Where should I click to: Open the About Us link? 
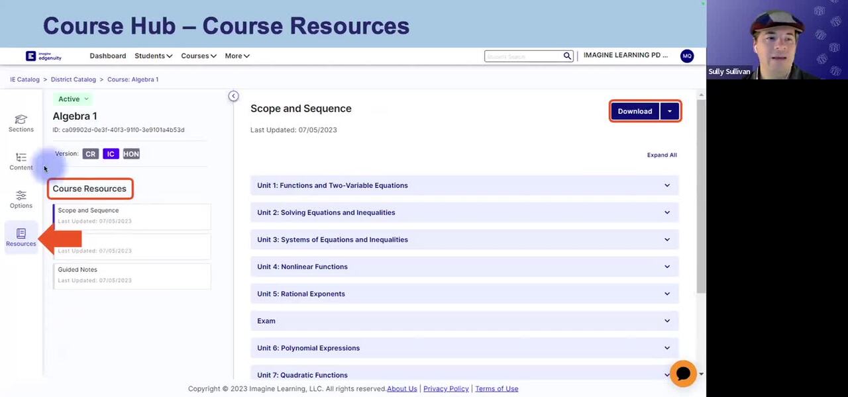coord(402,389)
